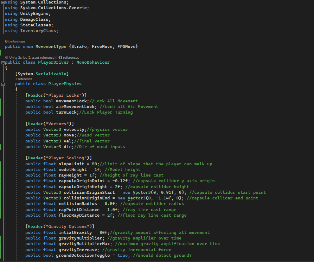
Task: Open the '54 references' CodeLens link
Action: click(x=15, y=41)
